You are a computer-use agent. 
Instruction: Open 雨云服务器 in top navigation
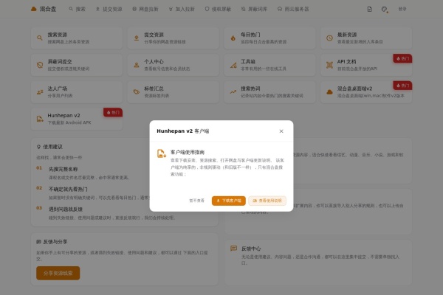point(293,9)
